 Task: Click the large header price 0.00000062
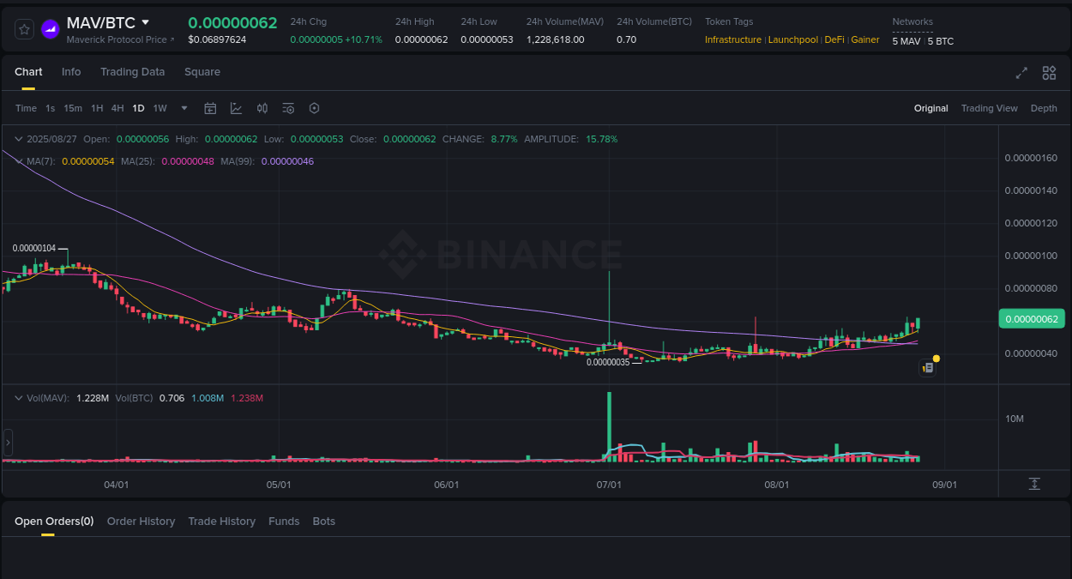point(232,23)
